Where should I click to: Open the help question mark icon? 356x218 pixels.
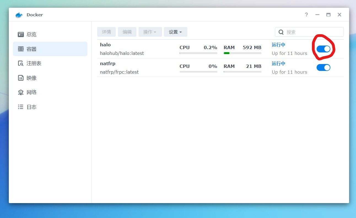tap(306, 15)
